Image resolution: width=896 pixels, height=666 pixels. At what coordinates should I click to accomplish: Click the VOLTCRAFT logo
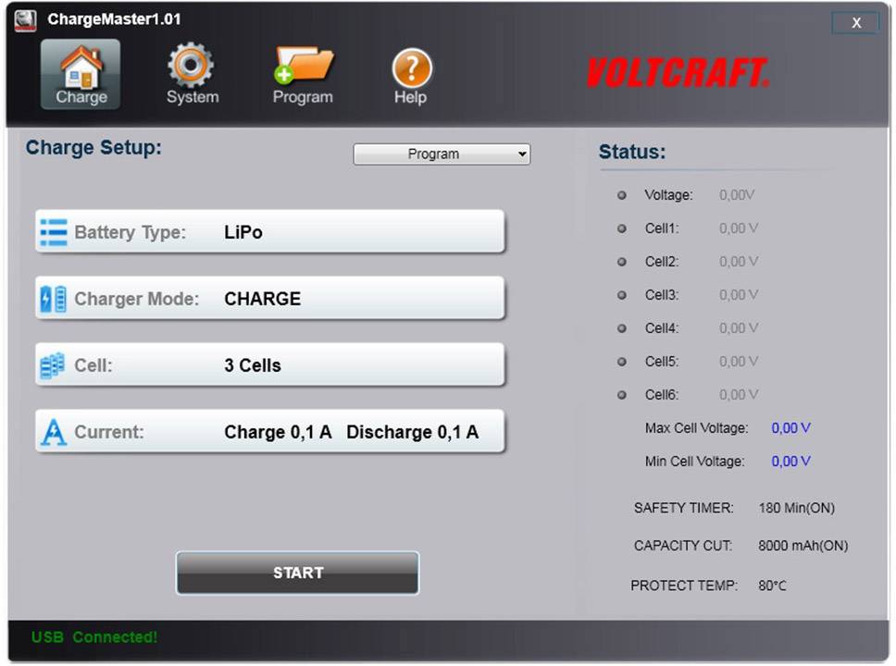[680, 72]
